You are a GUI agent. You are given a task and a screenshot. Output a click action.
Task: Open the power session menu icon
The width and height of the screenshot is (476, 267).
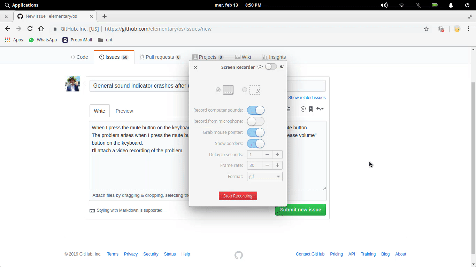467,5
